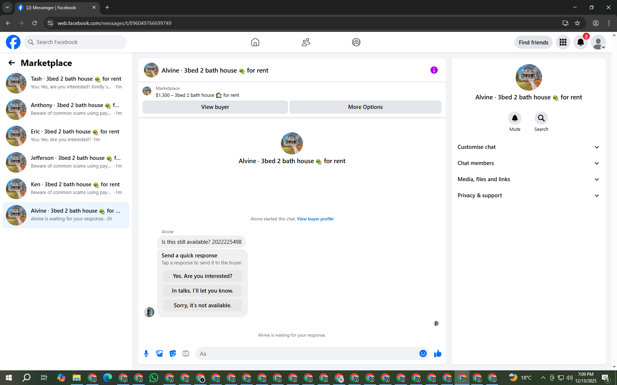Image resolution: width=617 pixels, height=385 pixels.
Task: View site information icon in address bar
Action: coord(50,23)
